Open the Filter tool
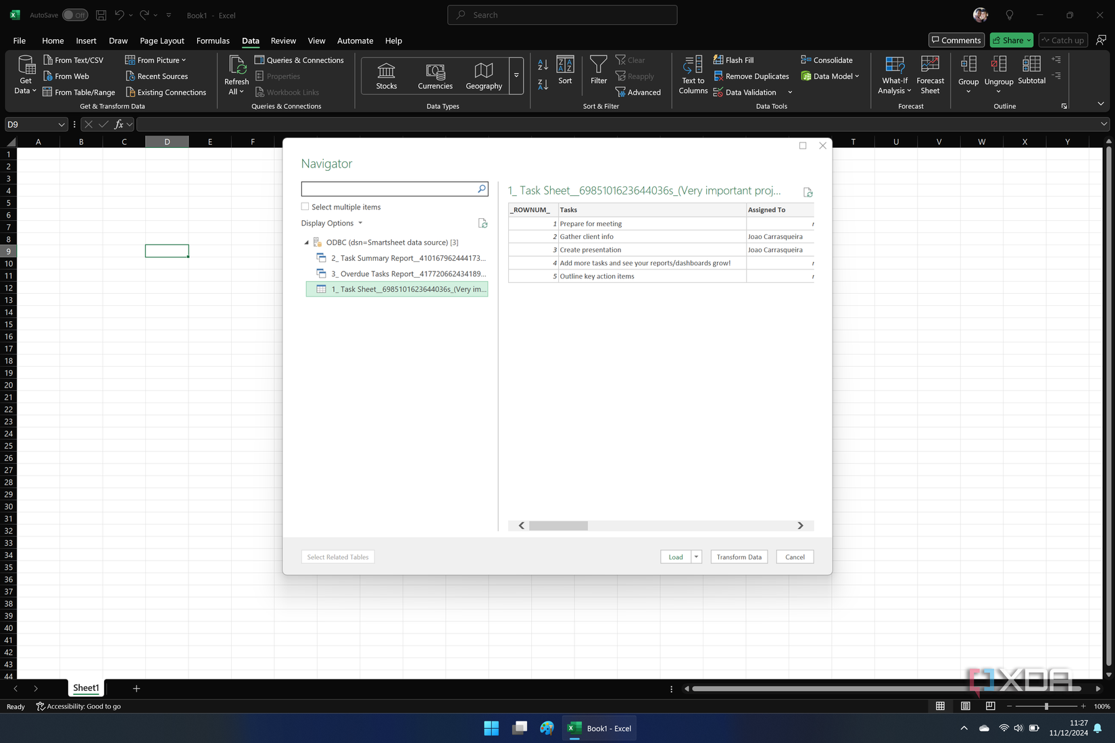The image size is (1115, 743). pyautogui.click(x=598, y=71)
